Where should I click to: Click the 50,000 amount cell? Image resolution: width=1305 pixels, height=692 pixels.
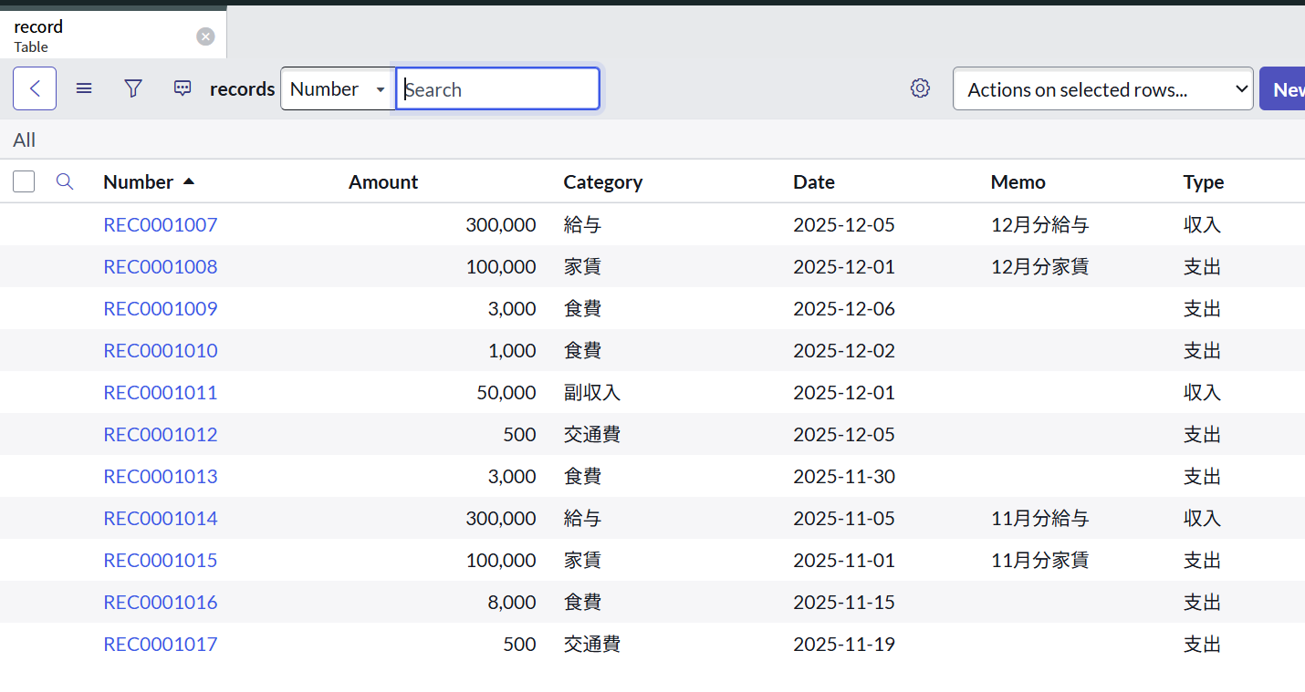tap(506, 392)
